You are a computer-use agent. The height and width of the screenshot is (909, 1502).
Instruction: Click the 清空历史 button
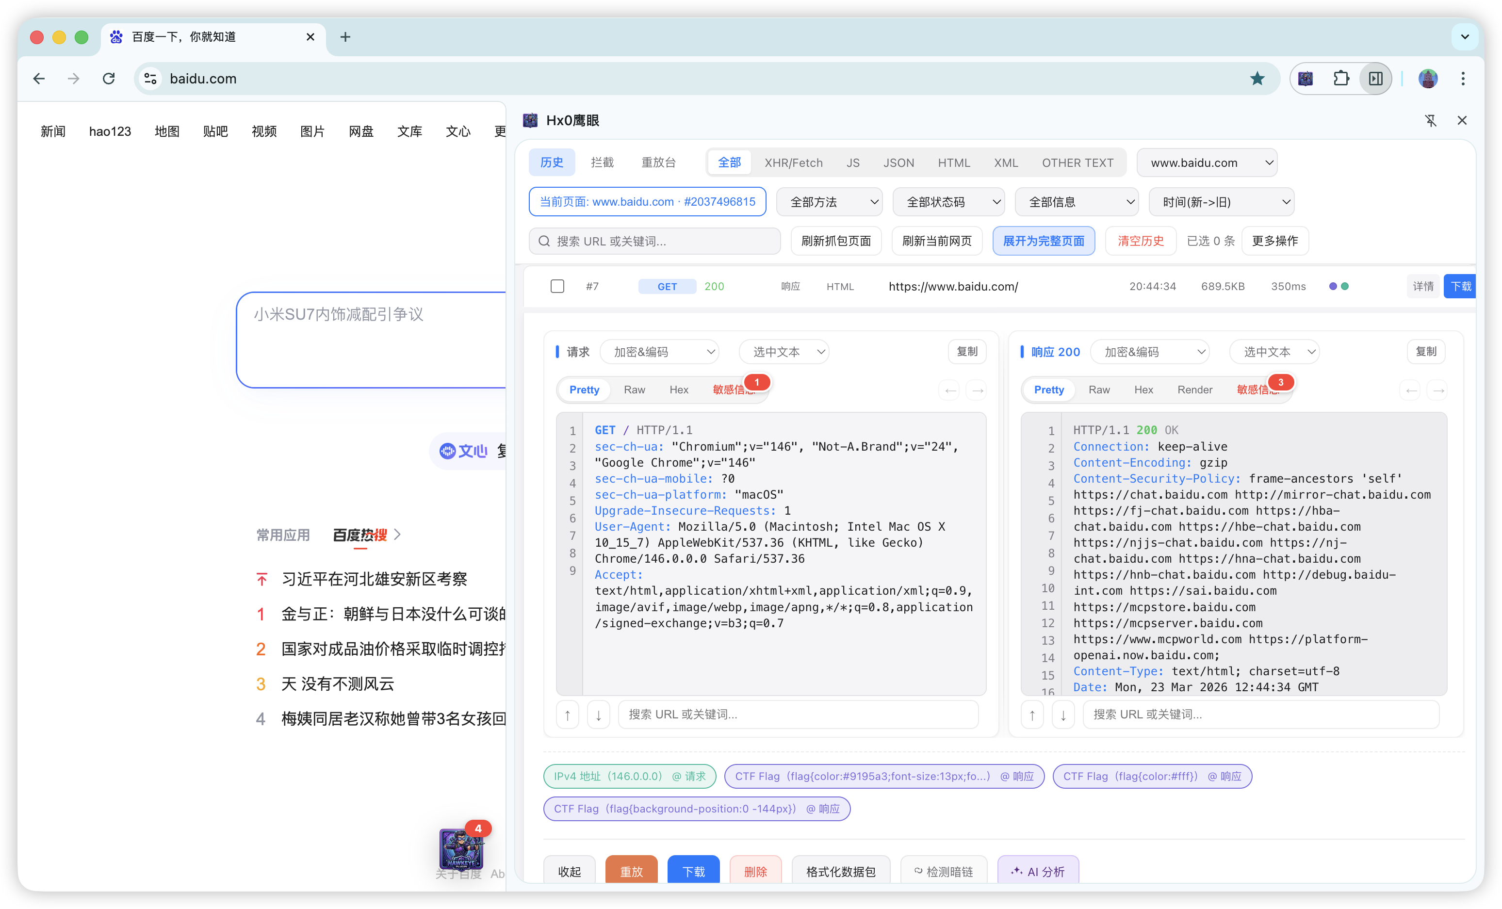click(x=1140, y=241)
